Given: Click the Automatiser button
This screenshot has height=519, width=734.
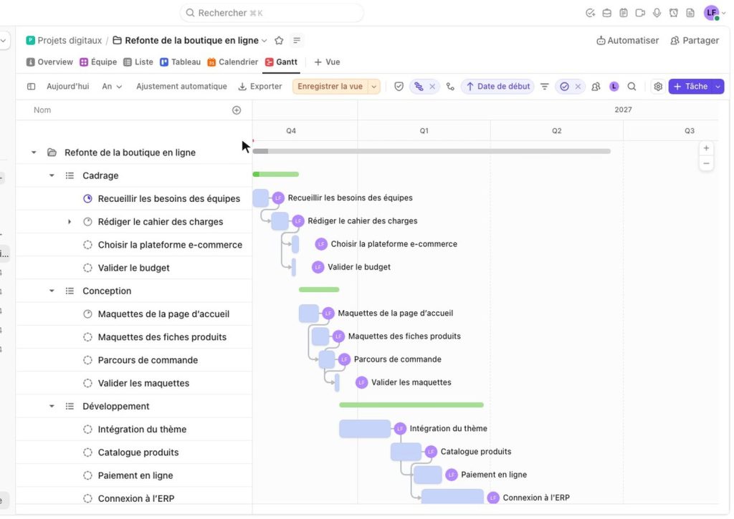Looking at the screenshot, I should click(627, 41).
